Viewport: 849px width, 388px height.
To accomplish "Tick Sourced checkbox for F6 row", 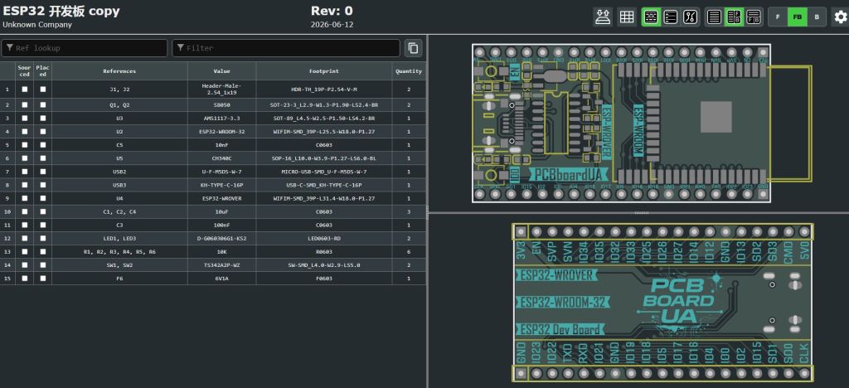I will click(x=24, y=278).
